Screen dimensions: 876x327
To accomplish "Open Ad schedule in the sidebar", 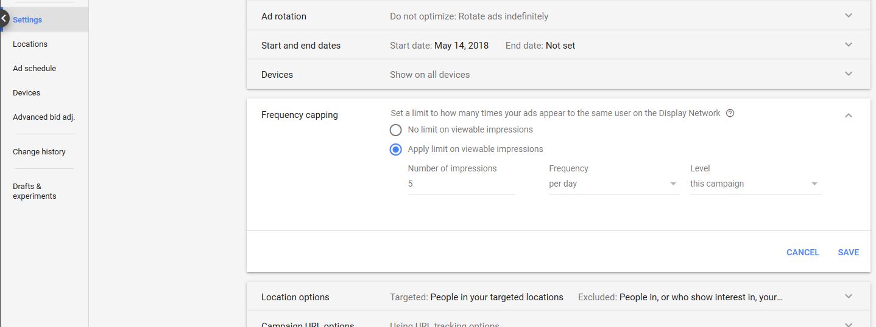I will [34, 69].
